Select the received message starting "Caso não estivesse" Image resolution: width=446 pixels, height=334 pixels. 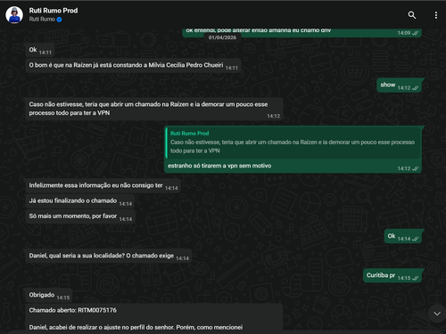pyautogui.click(x=154, y=109)
